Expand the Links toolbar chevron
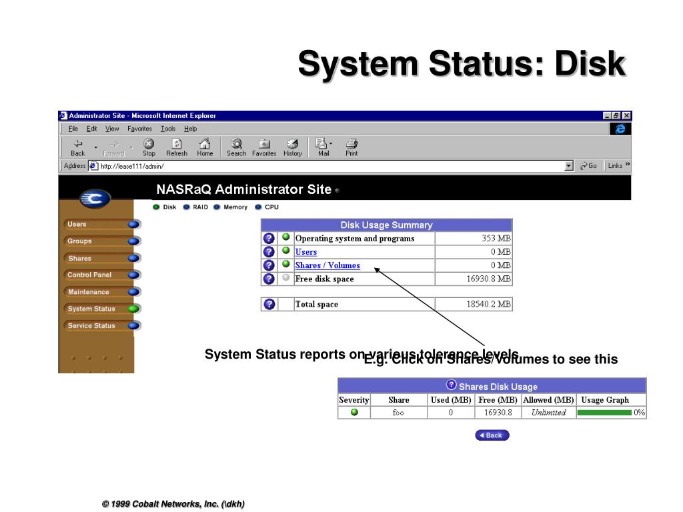 point(628,164)
